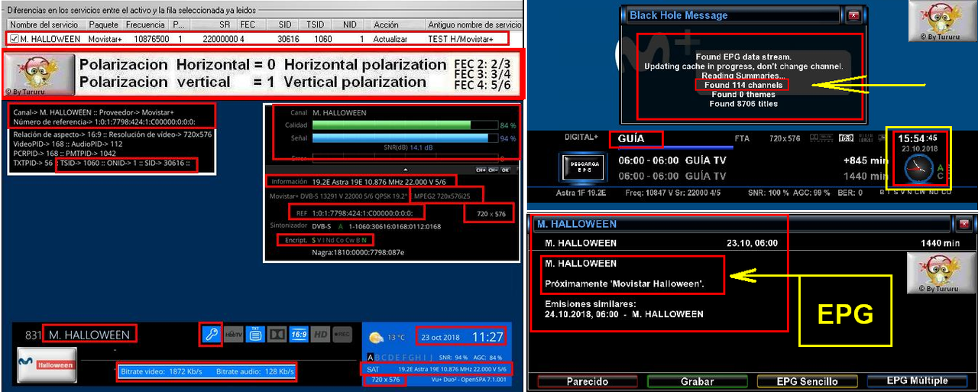Click the red Parecido button
The image size is (978, 392).
coord(588,381)
